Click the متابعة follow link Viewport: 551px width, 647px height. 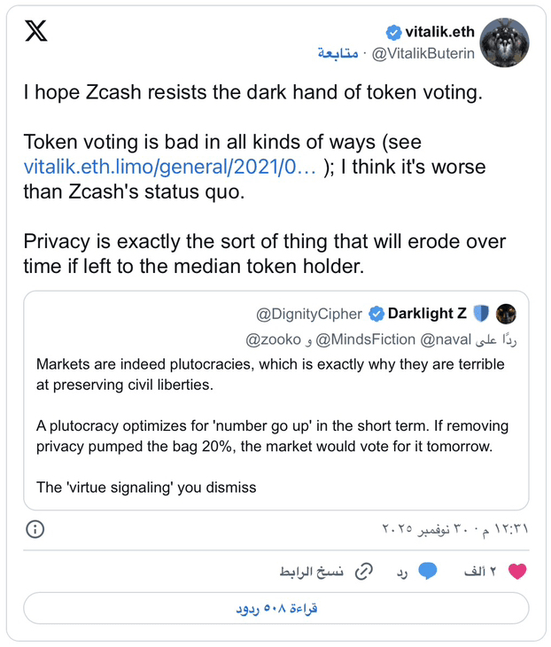tap(338, 54)
